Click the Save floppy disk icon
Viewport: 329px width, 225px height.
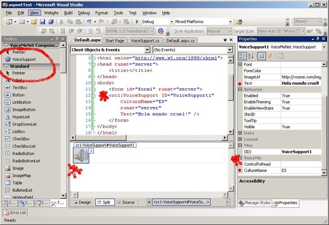point(43,22)
